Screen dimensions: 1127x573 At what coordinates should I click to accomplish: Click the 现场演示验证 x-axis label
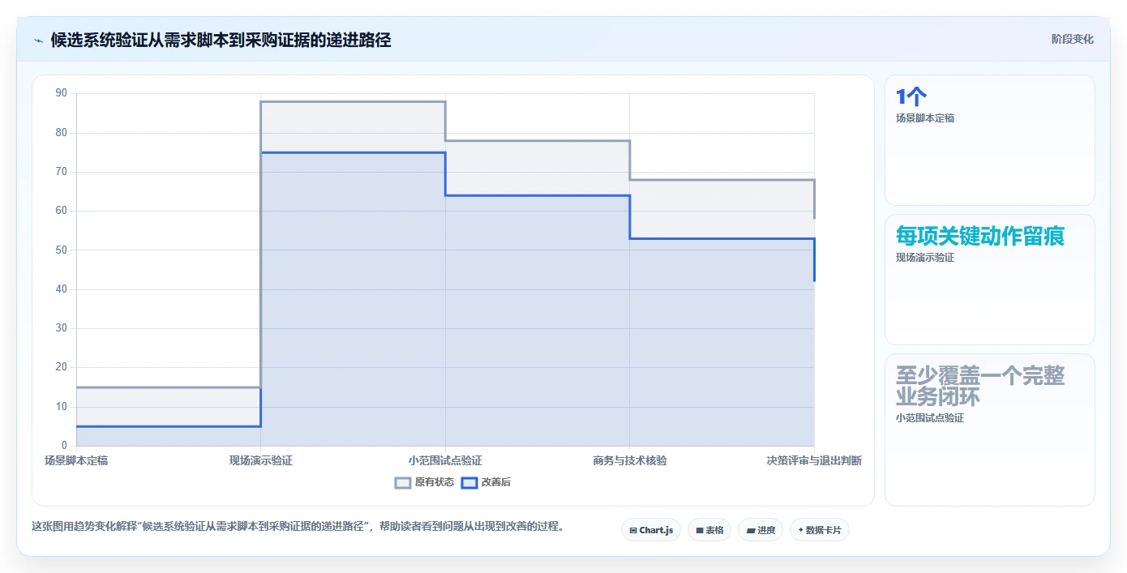pyautogui.click(x=261, y=460)
